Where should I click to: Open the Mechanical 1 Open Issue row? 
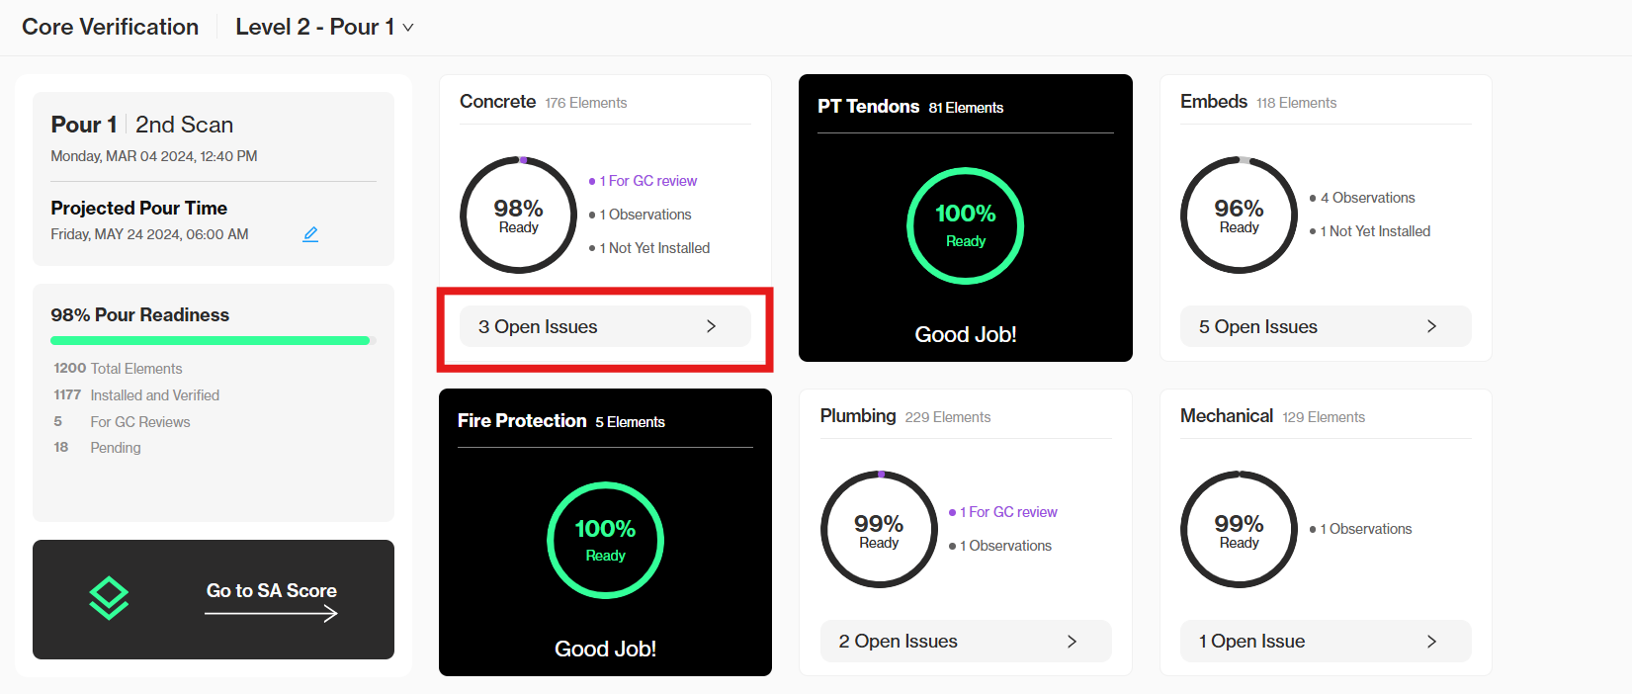pos(1326,642)
